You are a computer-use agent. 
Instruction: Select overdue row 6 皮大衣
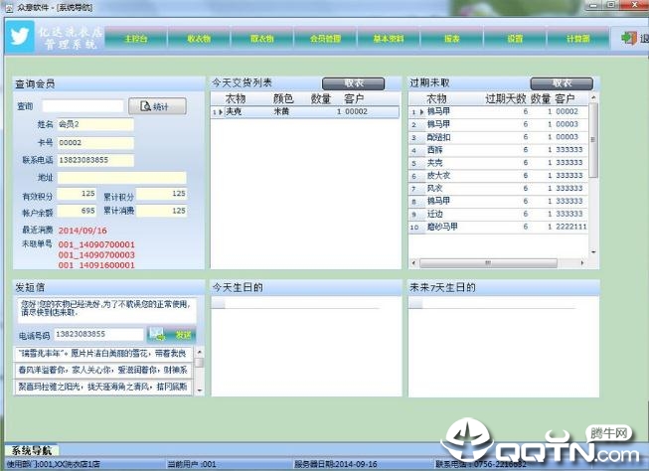click(498, 176)
